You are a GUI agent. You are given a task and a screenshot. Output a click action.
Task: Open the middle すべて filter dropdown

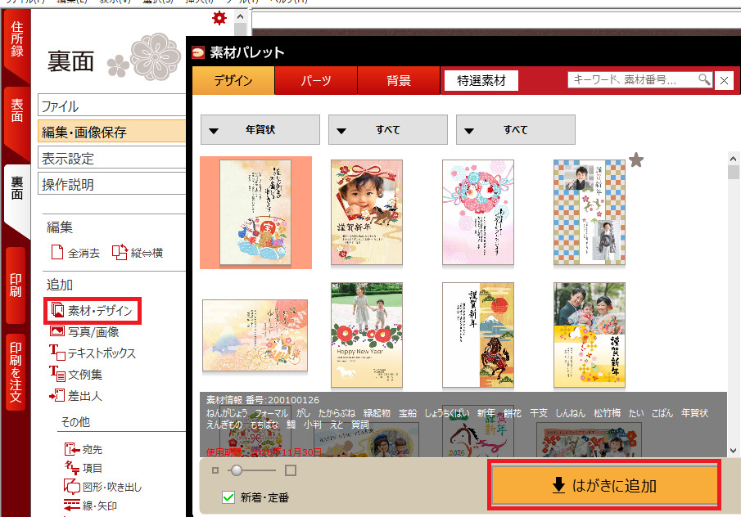pyautogui.click(x=387, y=130)
